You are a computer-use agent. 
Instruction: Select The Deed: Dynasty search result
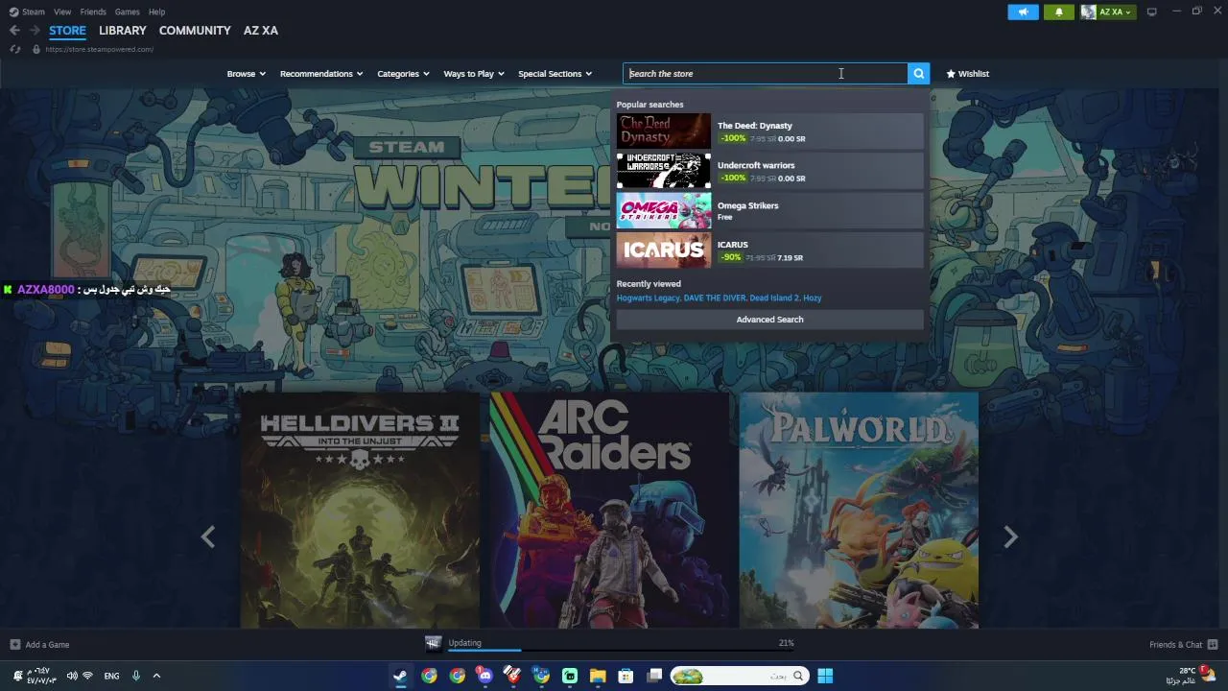[769, 131]
